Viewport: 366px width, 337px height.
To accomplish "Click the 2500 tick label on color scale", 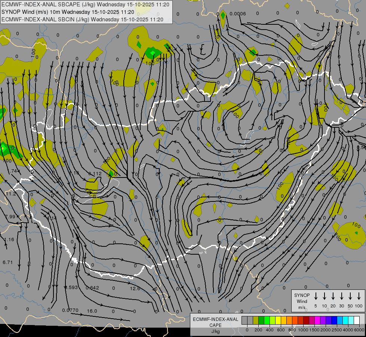I will (336, 330).
